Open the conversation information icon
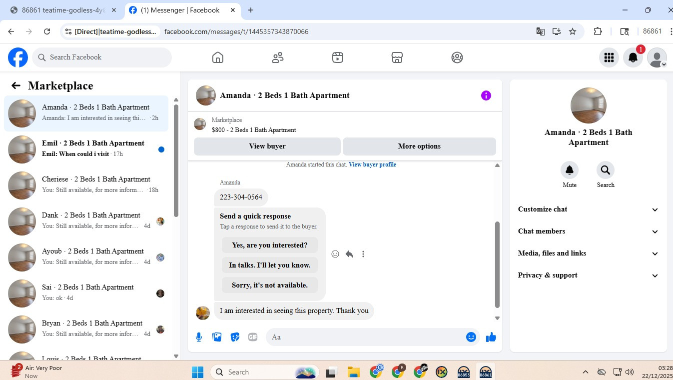 click(486, 95)
